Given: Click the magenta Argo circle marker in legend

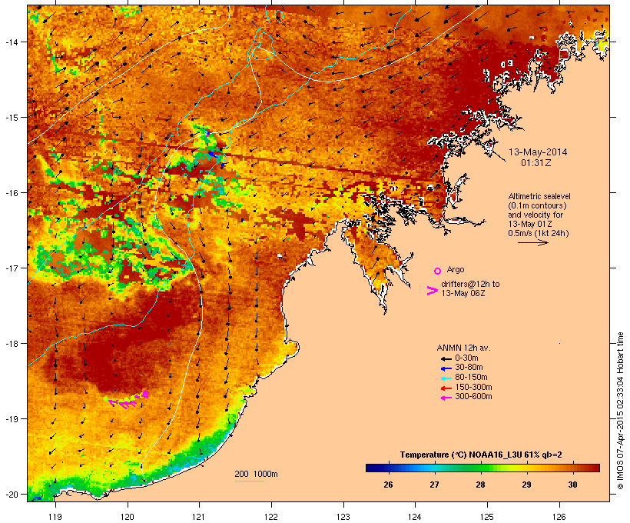Looking at the screenshot, I should pyautogui.click(x=438, y=271).
